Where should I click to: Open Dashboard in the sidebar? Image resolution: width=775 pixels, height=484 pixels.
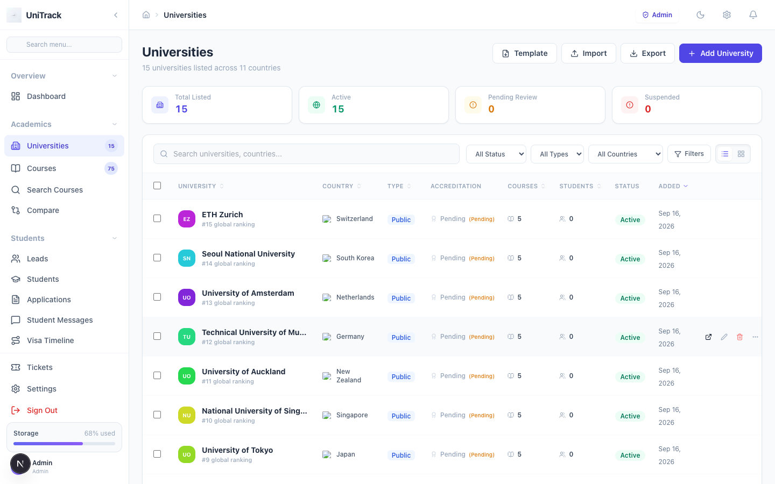click(64, 96)
